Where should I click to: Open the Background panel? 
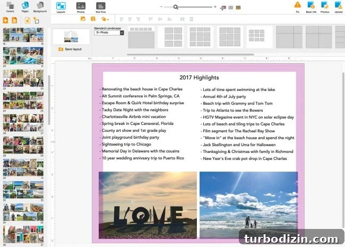tap(40, 6)
